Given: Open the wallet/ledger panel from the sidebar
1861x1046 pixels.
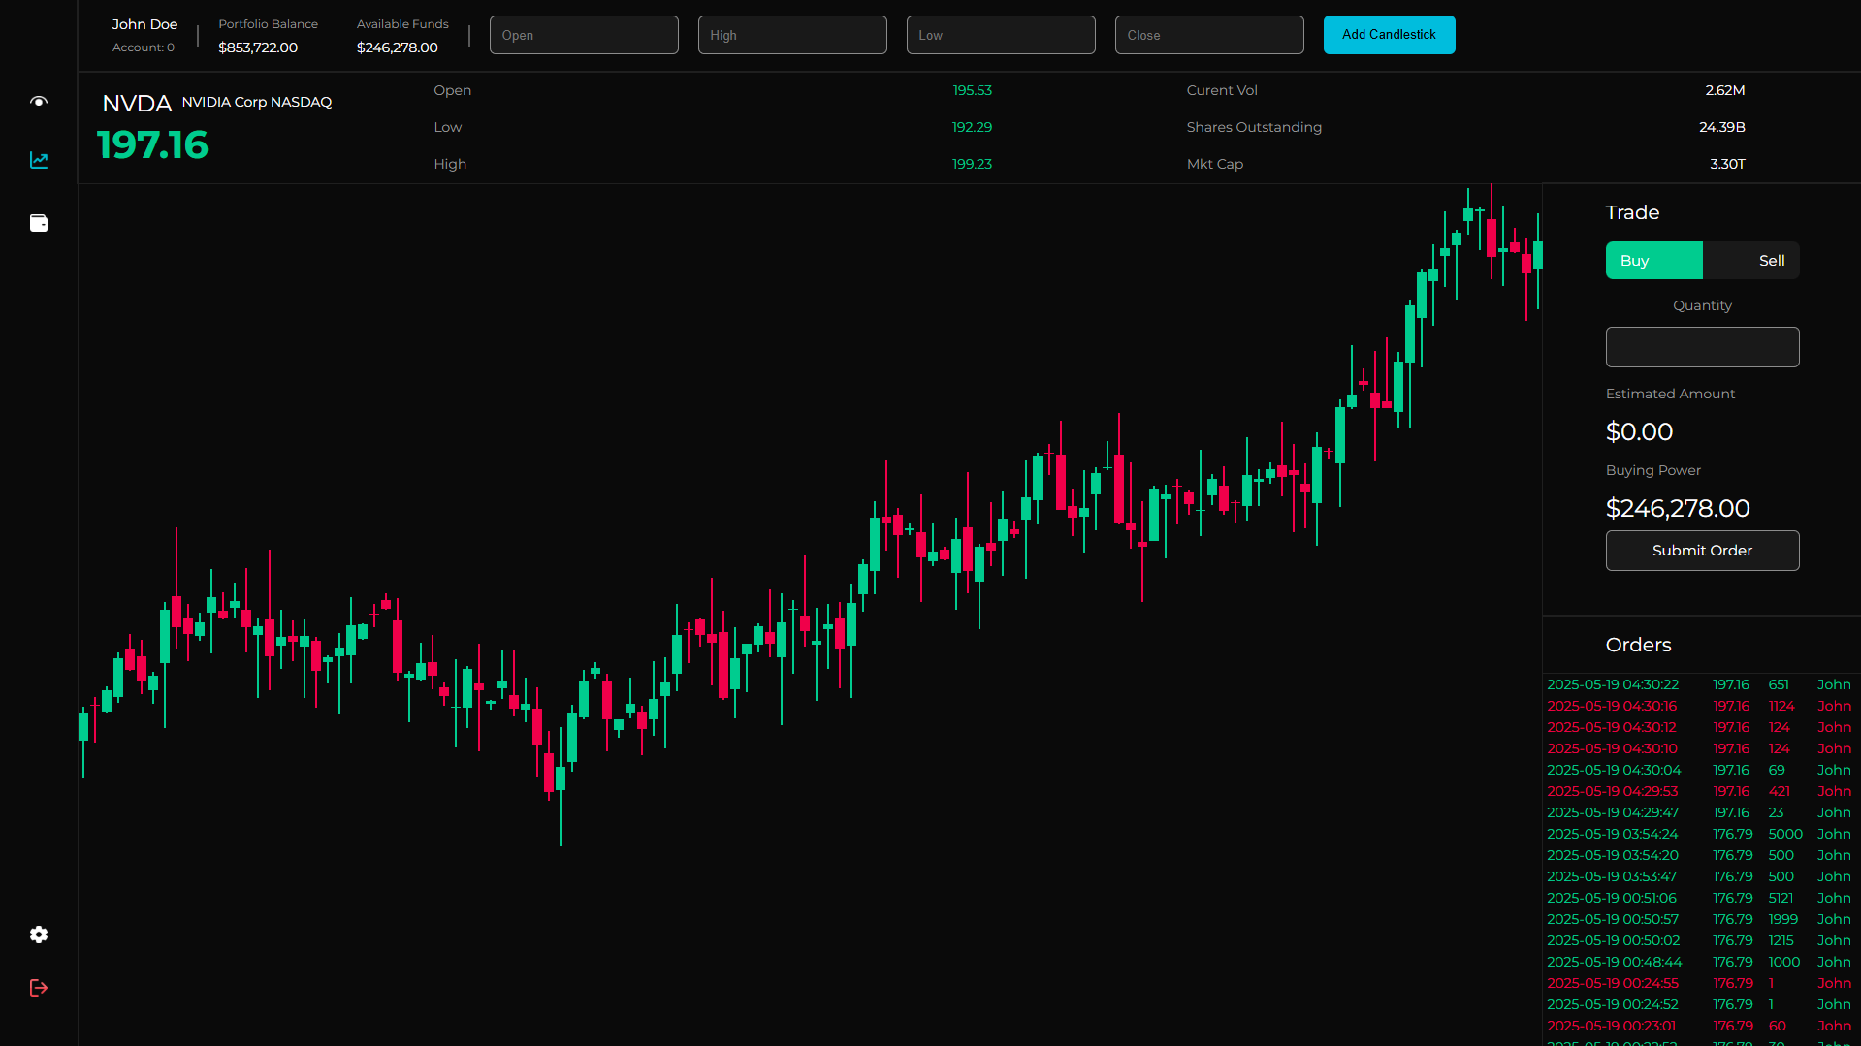Looking at the screenshot, I should point(39,223).
